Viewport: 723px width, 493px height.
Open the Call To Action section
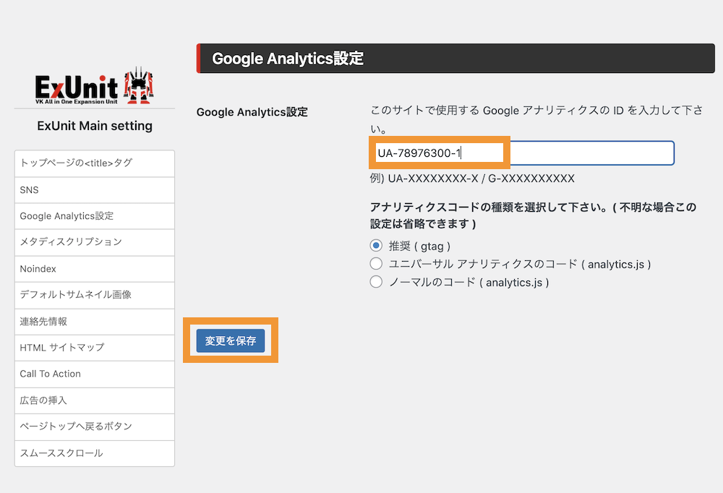pos(95,374)
